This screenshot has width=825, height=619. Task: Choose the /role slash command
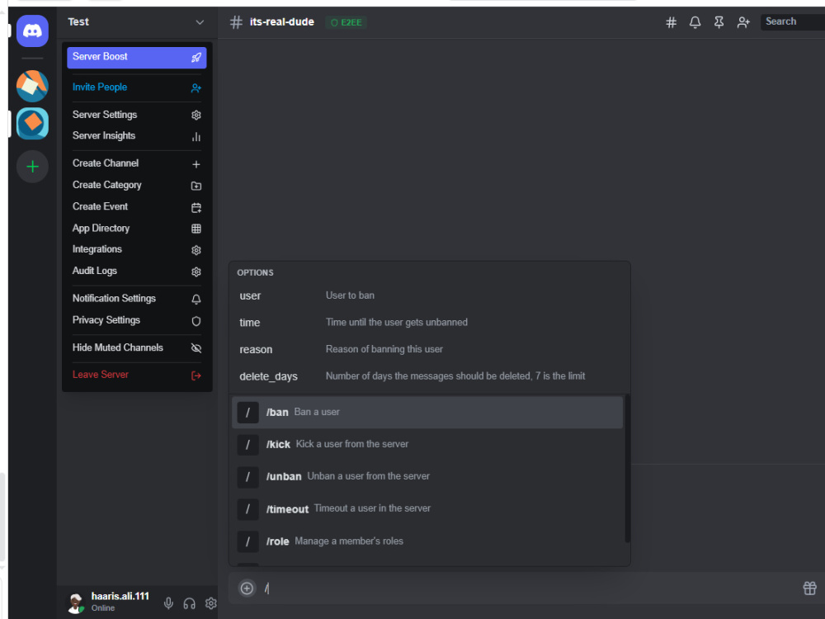coord(427,541)
